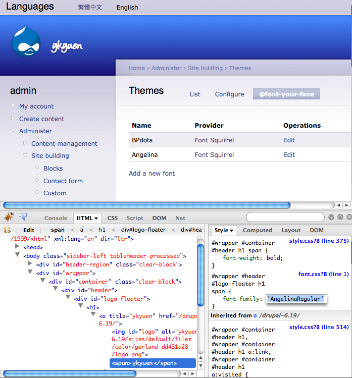Viewport: 352px width, 378px height.
Task: Activate the element inspector pointer icon
Action: click(23, 217)
